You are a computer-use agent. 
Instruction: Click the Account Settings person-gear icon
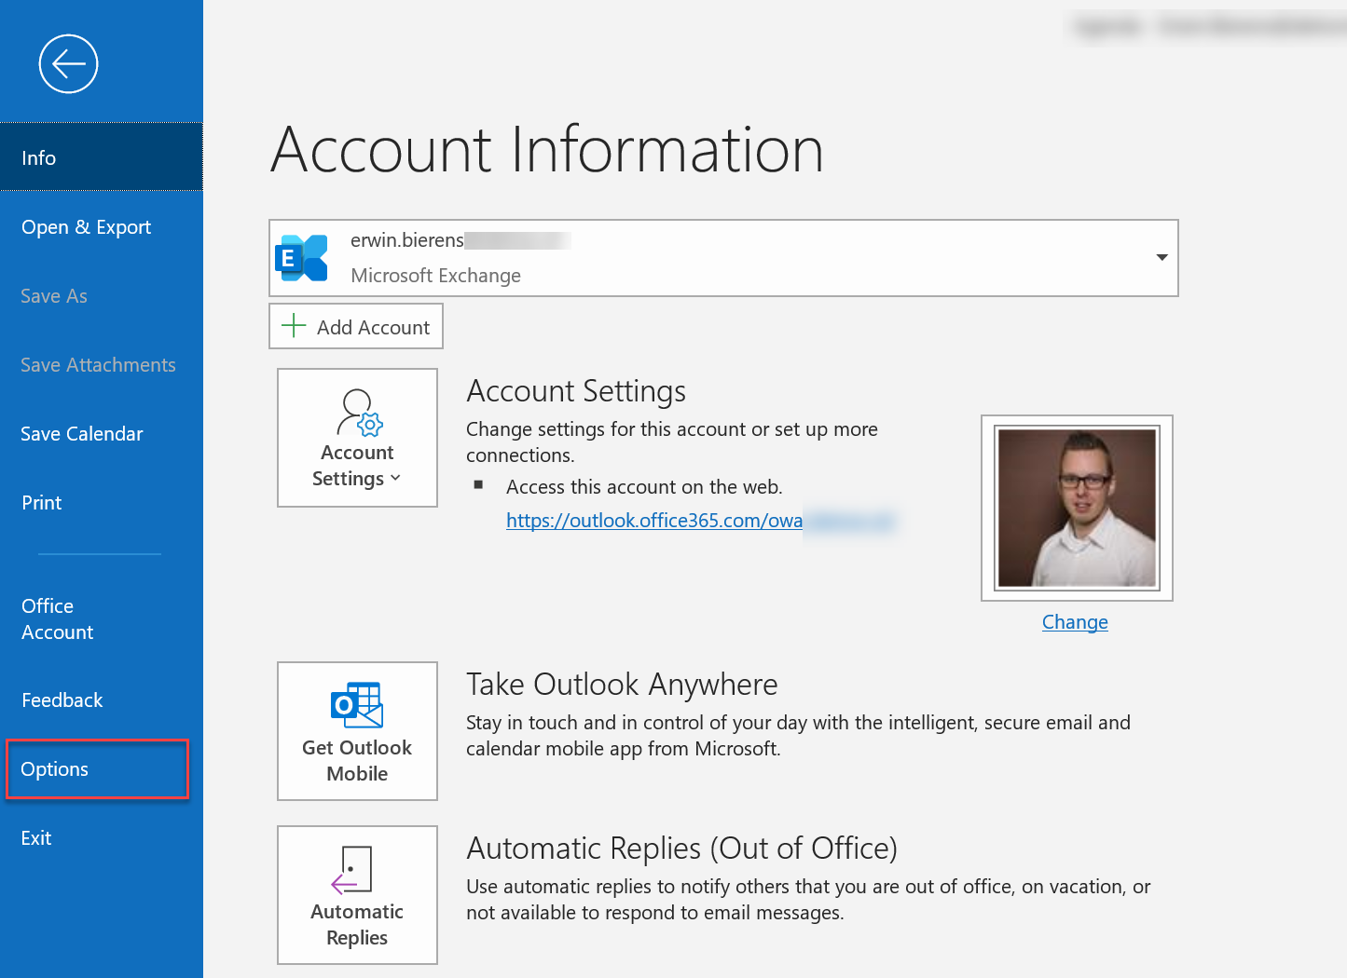click(359, 413)
